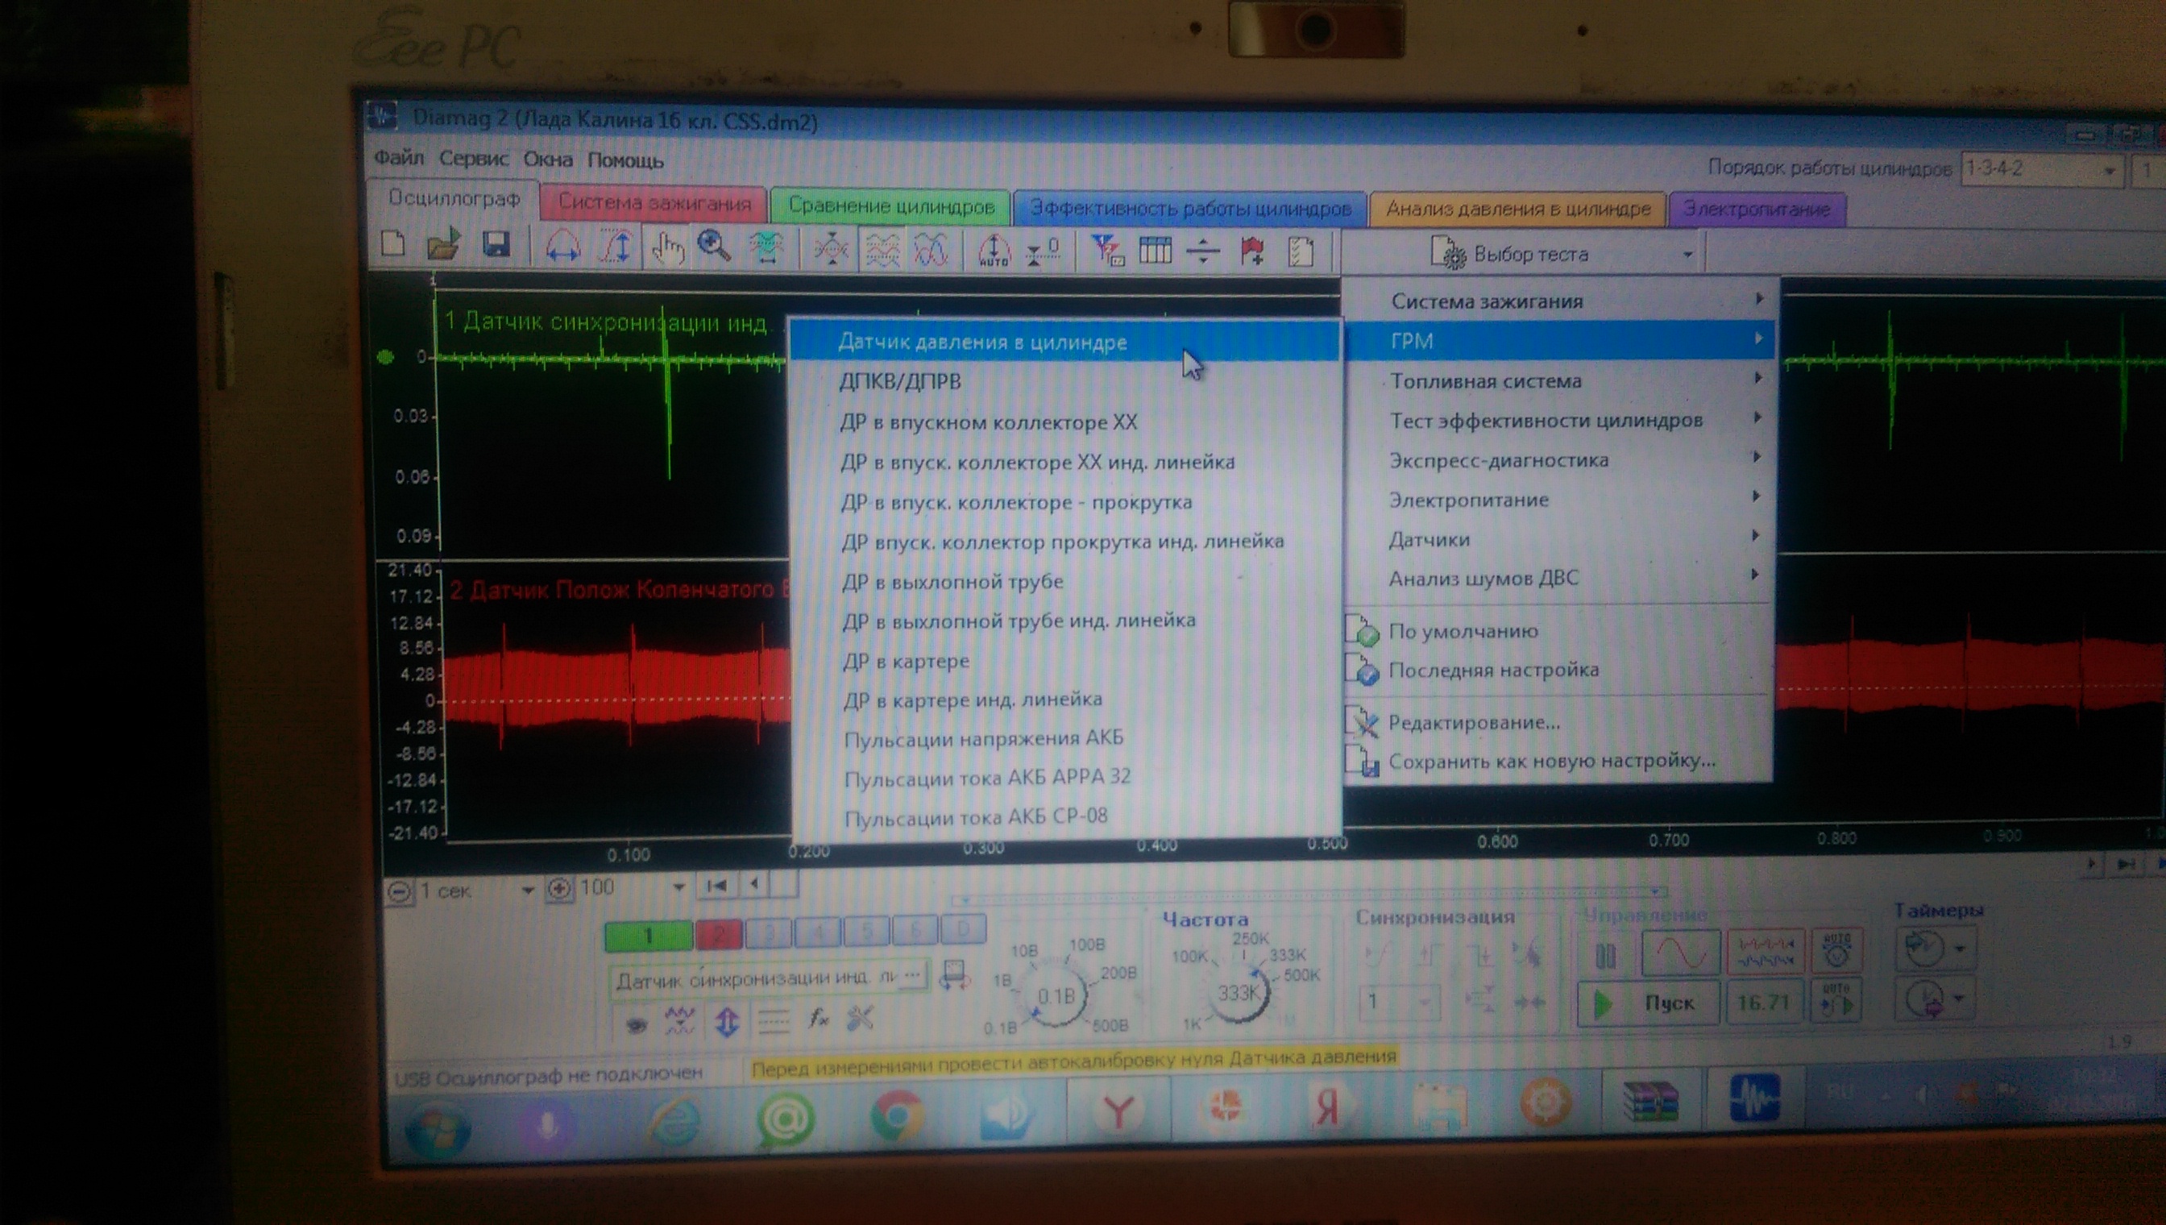
Task: Expand the Топливная система submenu
Action: click(x=1561, y=381)
